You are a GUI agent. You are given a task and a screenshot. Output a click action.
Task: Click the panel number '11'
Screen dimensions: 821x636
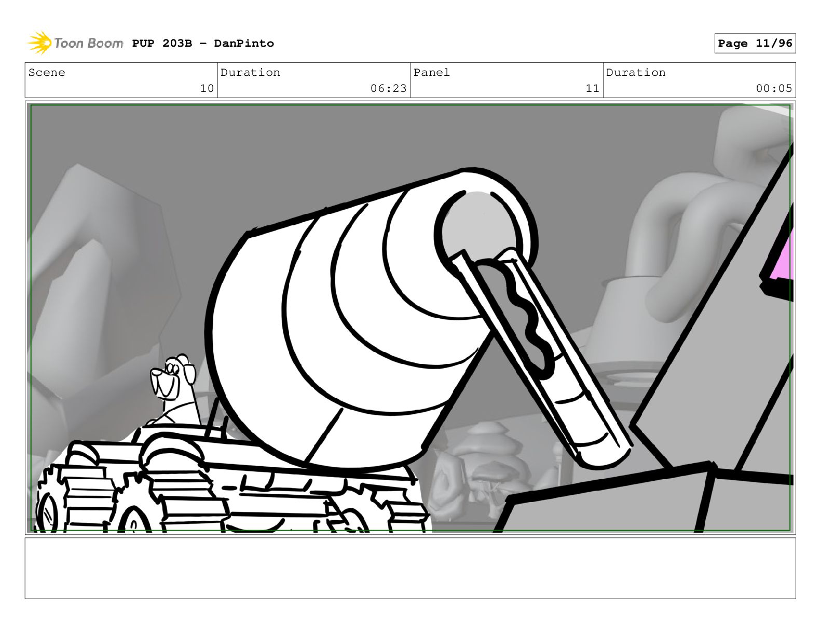[593, 89]
